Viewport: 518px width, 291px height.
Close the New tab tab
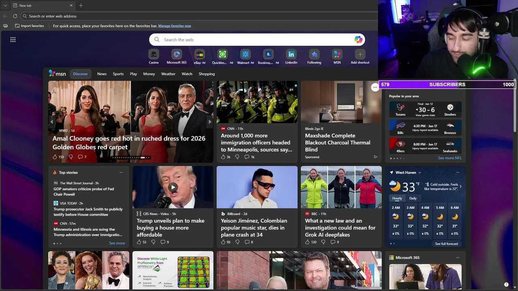point(71,5)
